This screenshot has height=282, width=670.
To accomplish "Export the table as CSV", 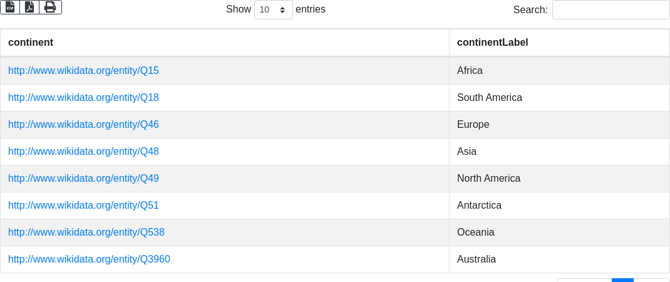I will click(x=10, y=7).
